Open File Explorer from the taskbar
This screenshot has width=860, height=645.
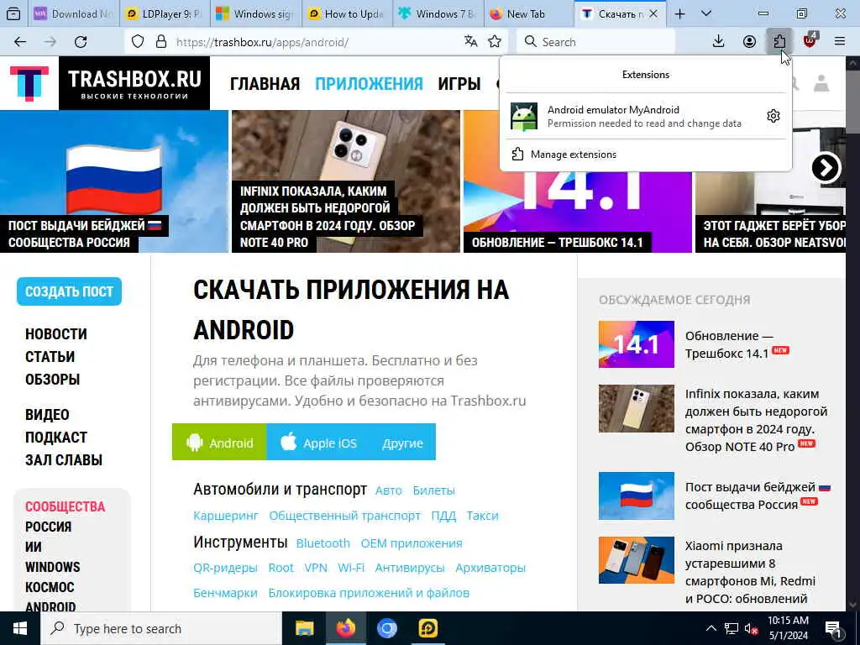[304, 628]
